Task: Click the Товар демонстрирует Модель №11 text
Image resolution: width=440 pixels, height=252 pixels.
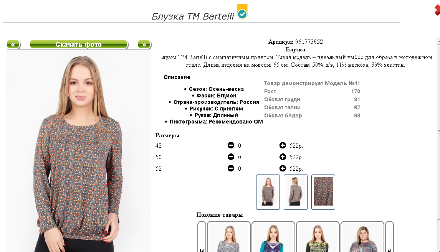Action: 312,83
